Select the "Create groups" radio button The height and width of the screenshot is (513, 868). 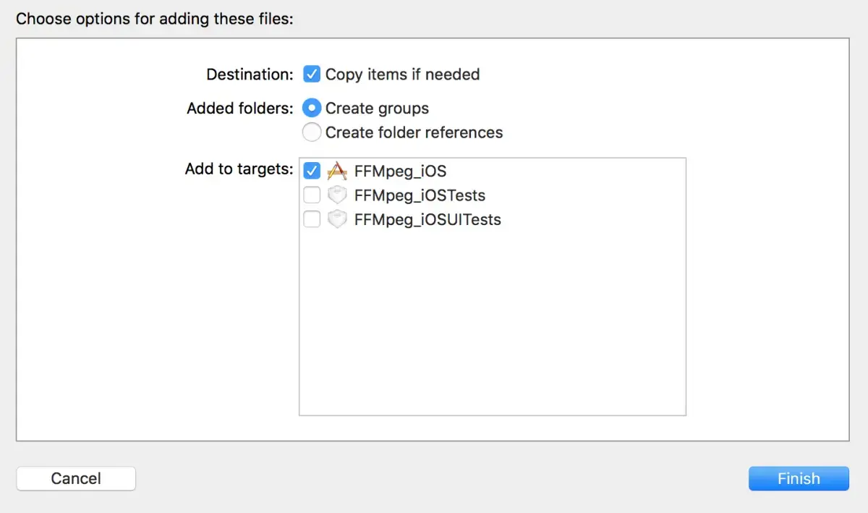tap(312, 108)
